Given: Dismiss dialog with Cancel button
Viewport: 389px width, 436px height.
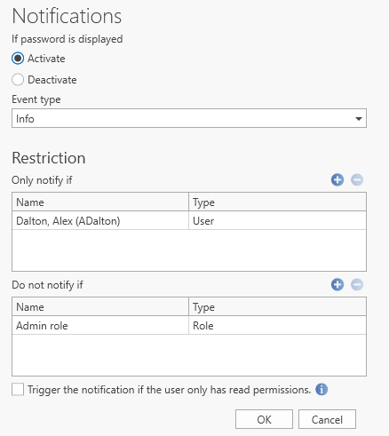Looking at the screenshot, I should click(x=327, y=419).
